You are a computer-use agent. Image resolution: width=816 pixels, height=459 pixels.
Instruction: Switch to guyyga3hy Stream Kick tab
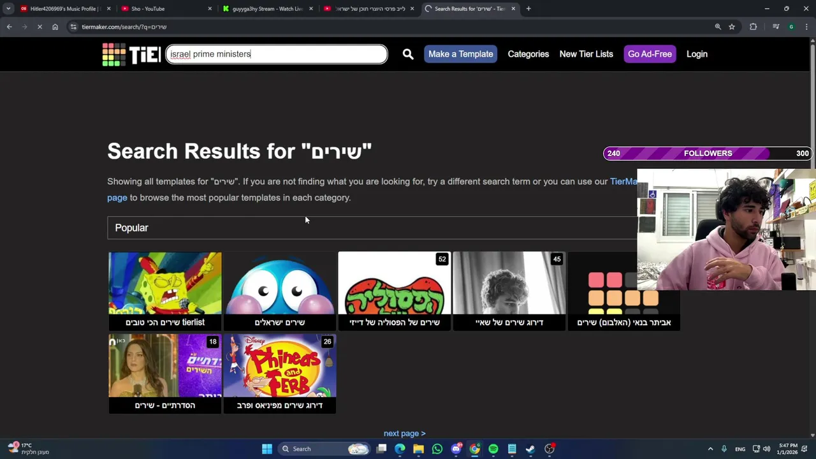click(x=268, y=9)
